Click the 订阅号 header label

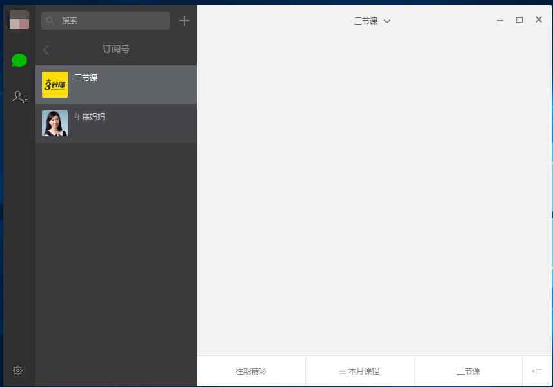click(x=116, y=50)
